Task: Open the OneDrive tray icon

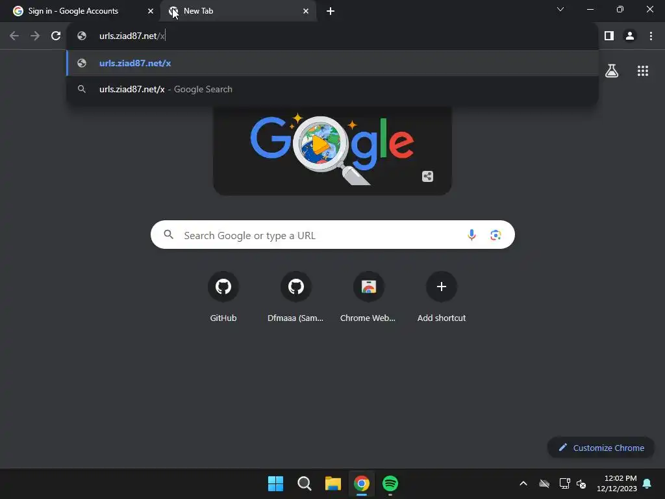Action: pos(544,483)
